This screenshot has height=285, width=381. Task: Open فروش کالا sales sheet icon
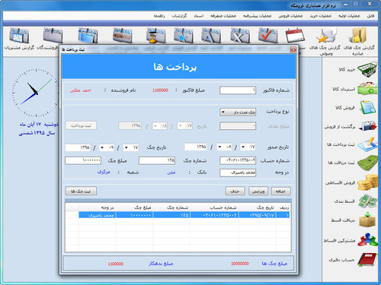367,108
